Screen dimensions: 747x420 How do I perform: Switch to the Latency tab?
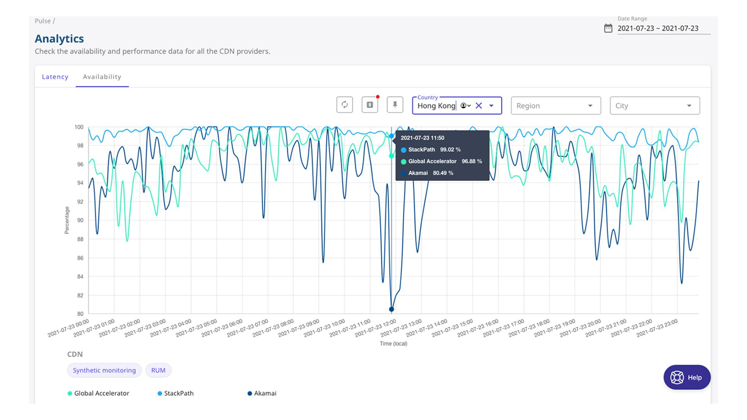point(55,77)
